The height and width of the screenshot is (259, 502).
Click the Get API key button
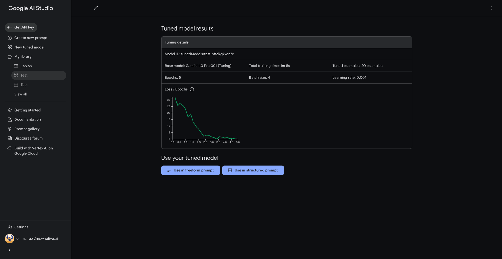[21, 27]
